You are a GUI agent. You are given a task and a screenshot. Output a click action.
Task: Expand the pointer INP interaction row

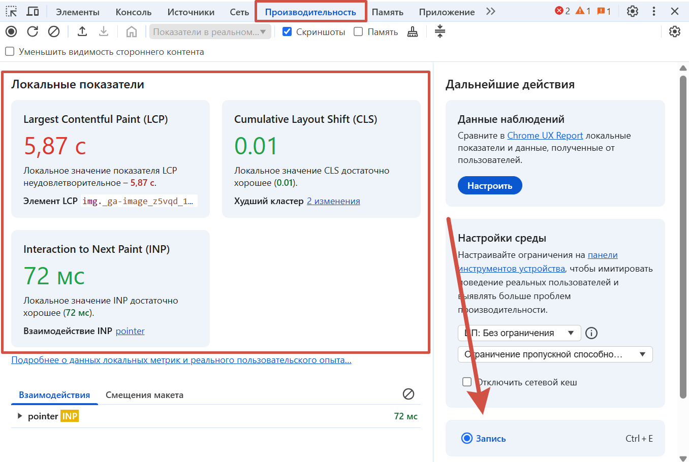click(20, 416)
